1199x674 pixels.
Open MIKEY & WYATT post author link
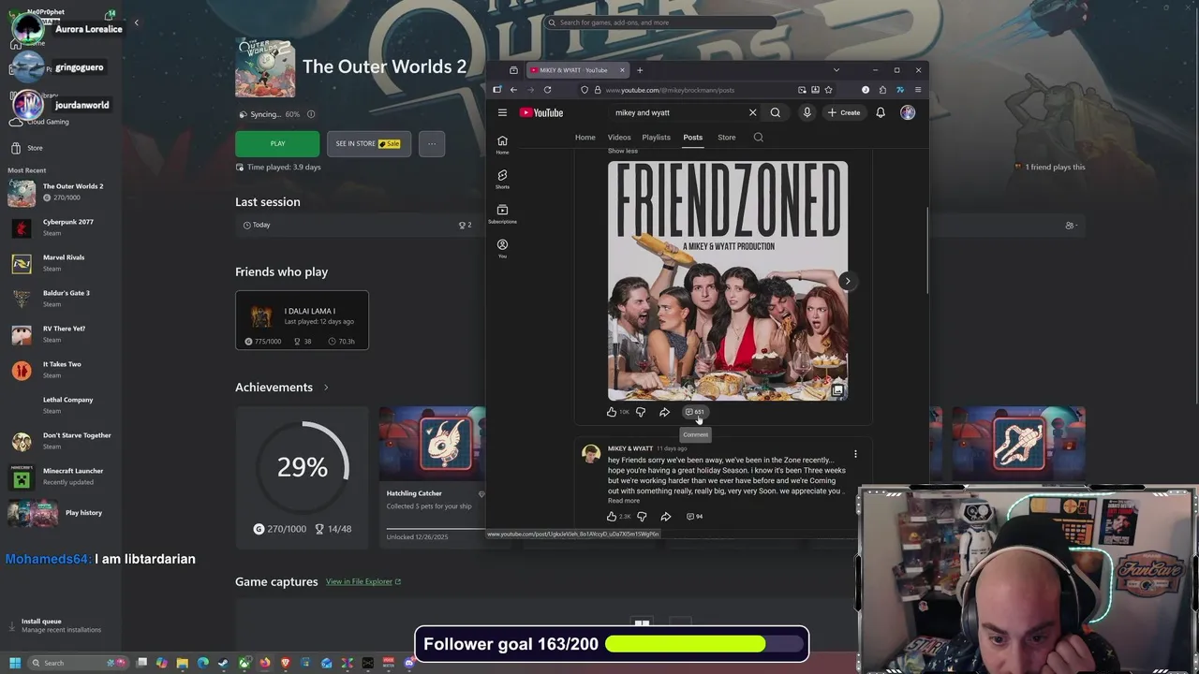click(x=629, y=448)
